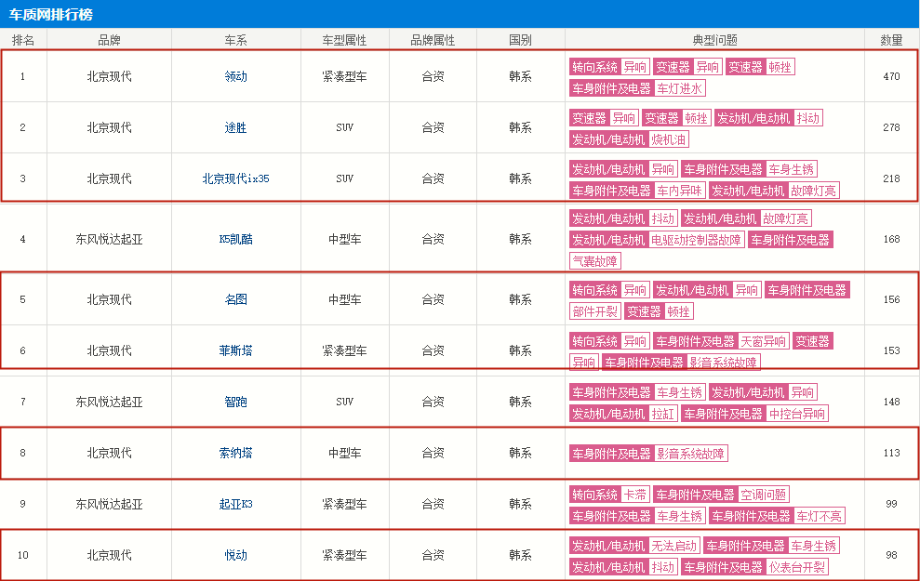Select the 拉缸 issue tag
The image size is (920, 581).
(663, 414)
